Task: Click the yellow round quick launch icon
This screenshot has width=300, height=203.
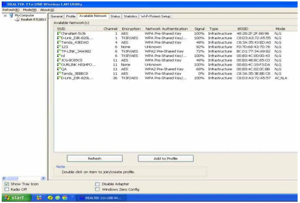Action: point(50,198)
